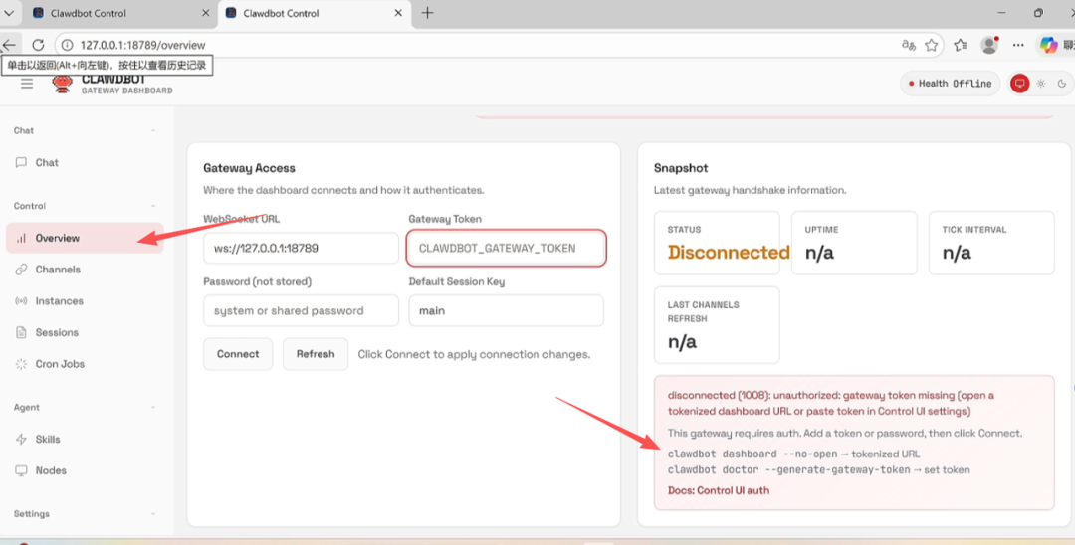Switch to light theme sun icon
The width and height of the screenshot is (1075, 545).
1040,84
